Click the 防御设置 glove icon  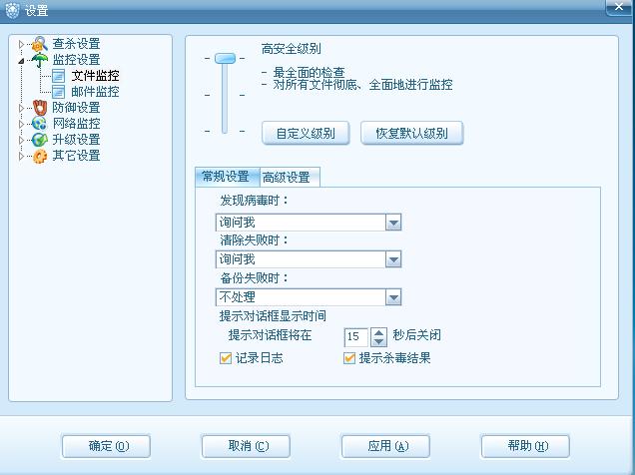(40, 108)
